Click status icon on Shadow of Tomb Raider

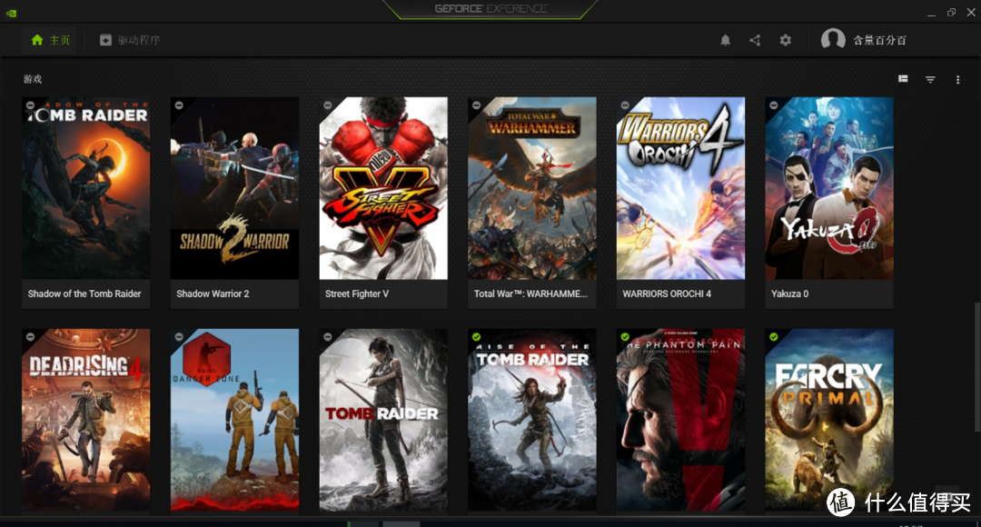[x=30, y=105]
